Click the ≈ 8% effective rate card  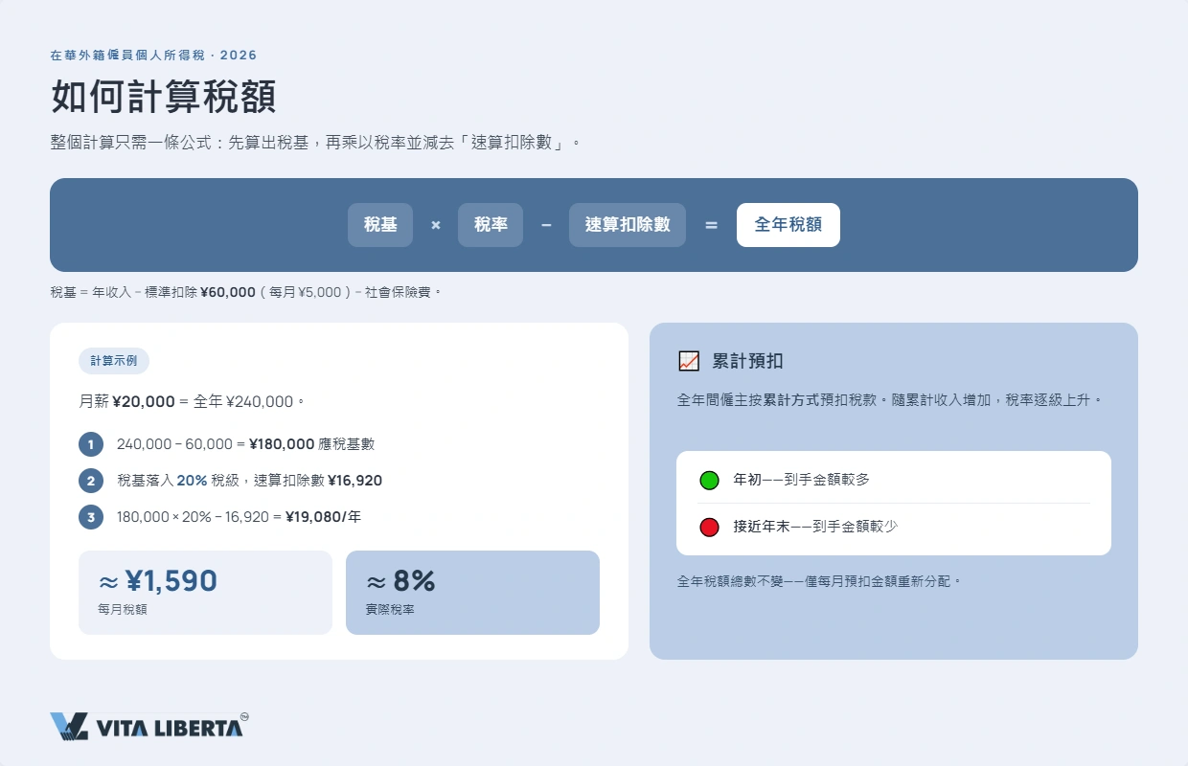[472, 593]
